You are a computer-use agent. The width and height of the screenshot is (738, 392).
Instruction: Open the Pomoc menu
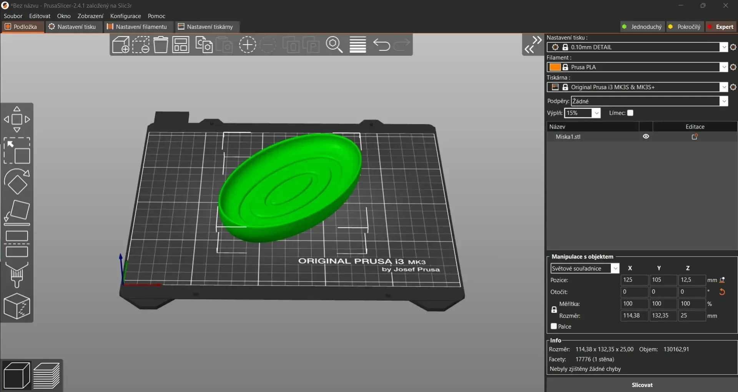point(156,16)
